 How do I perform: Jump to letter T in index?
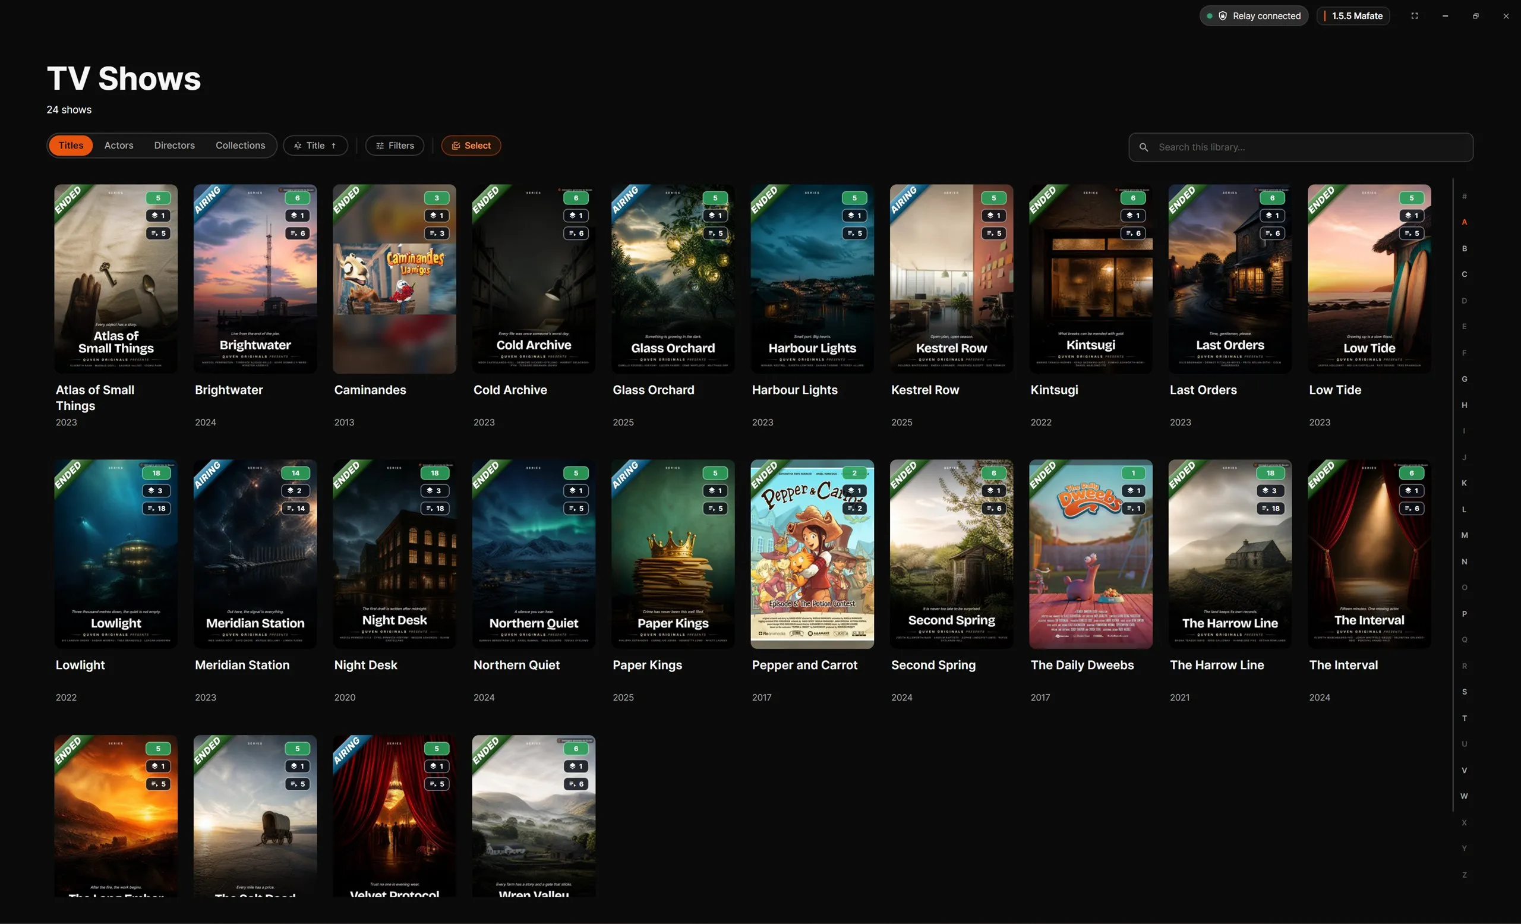tap(1464, 718)
